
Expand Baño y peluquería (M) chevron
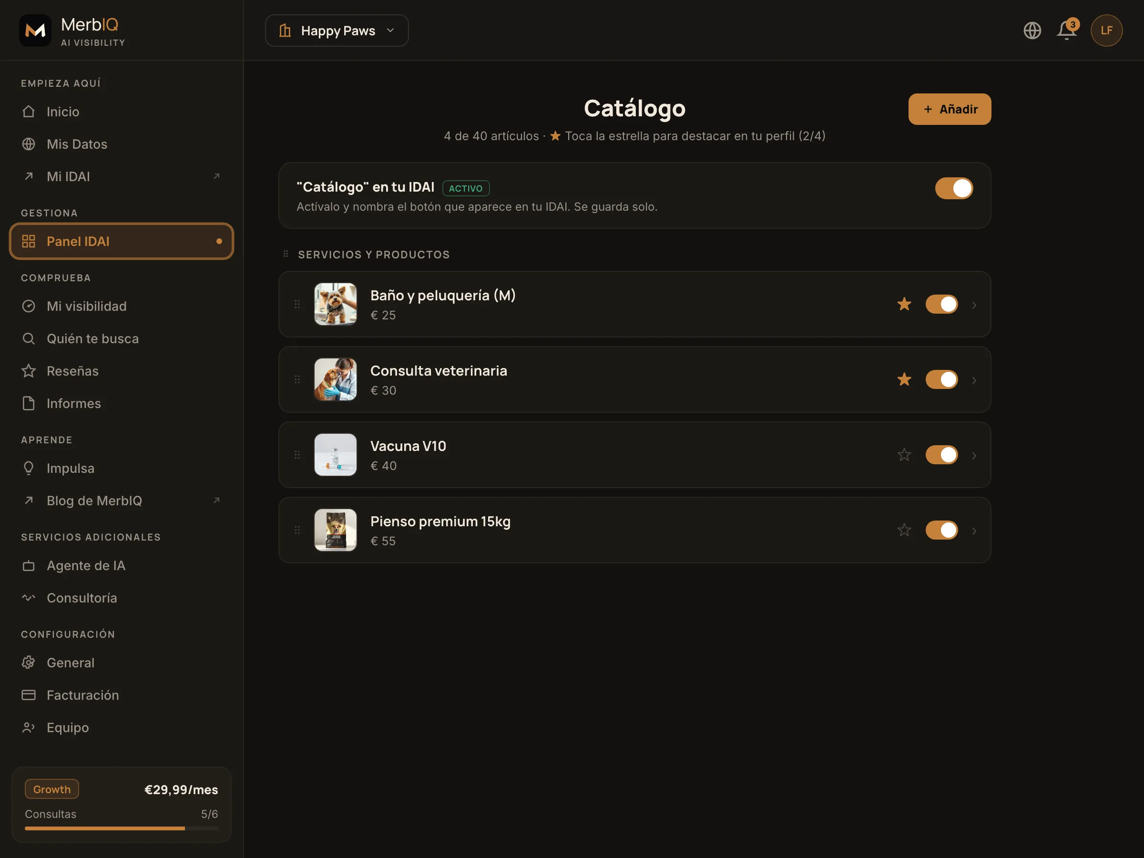point(974,305)
